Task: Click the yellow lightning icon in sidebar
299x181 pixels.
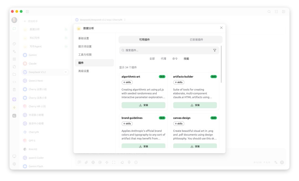Action: 14,107
